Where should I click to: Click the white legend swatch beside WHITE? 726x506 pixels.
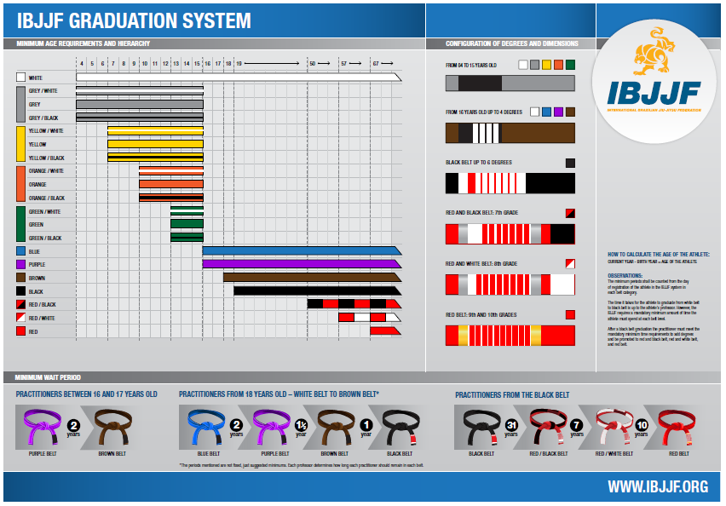click(x=20, y=77)
